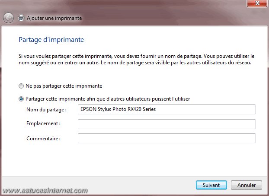Select the 'Ne pas partager cette imprimante' radio button
Image resolution: width=269 pixels, height=196 pixels.
point(21,86)
